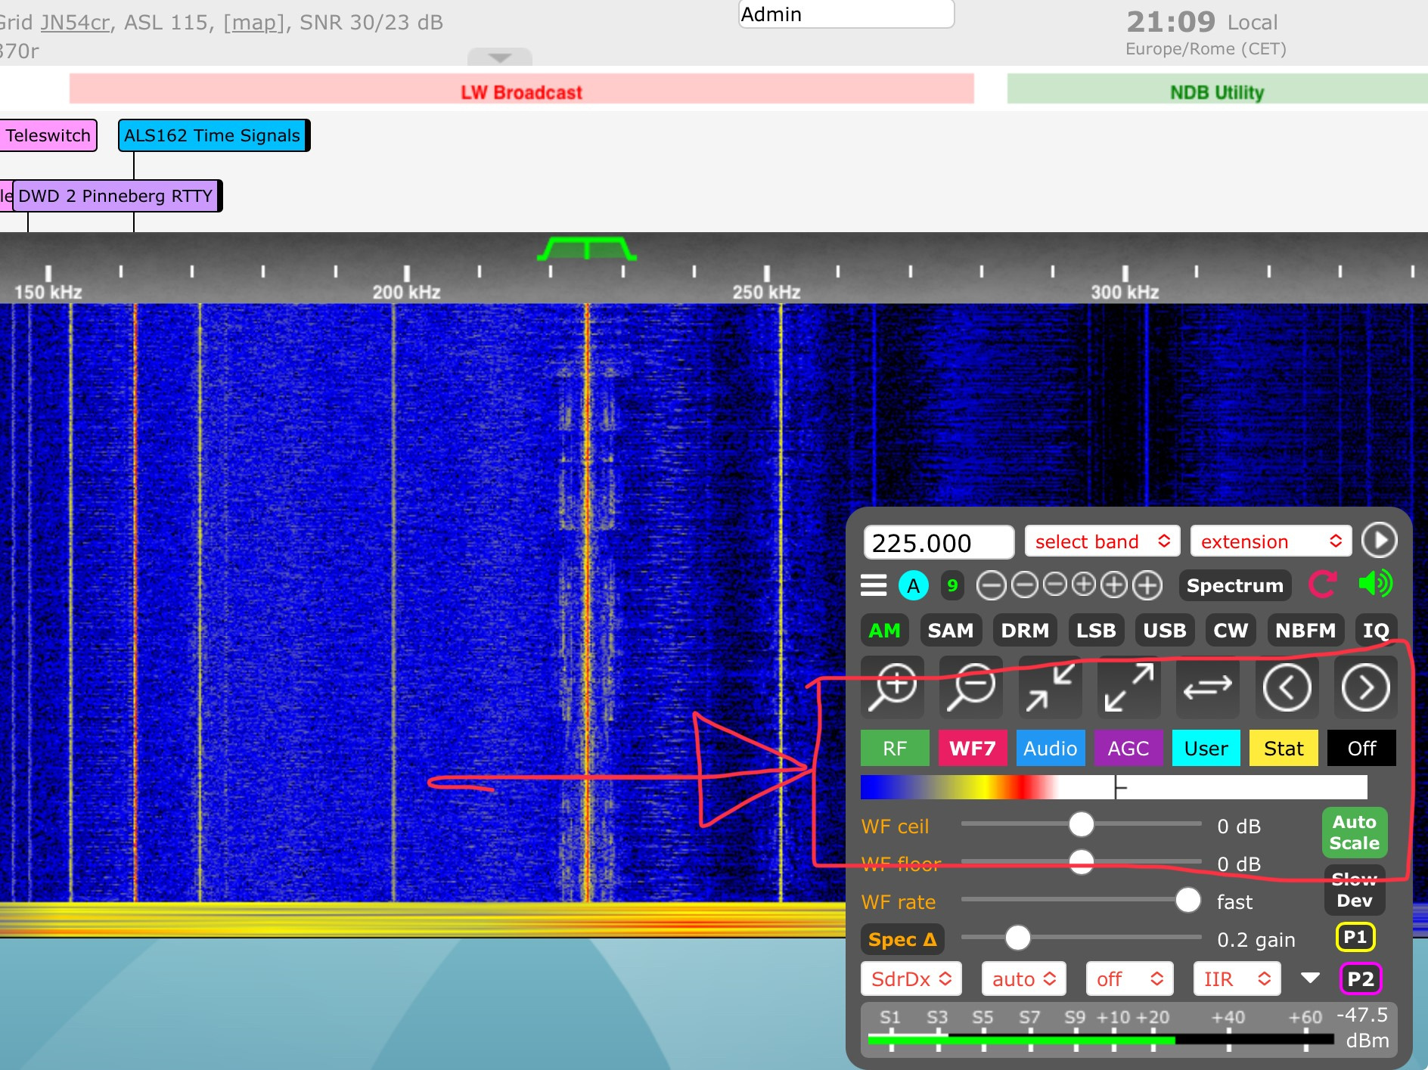Open the hamburger menu in control panel
The width and height of the screenshot is (1428, 1070).
click(x=874, y=585)
